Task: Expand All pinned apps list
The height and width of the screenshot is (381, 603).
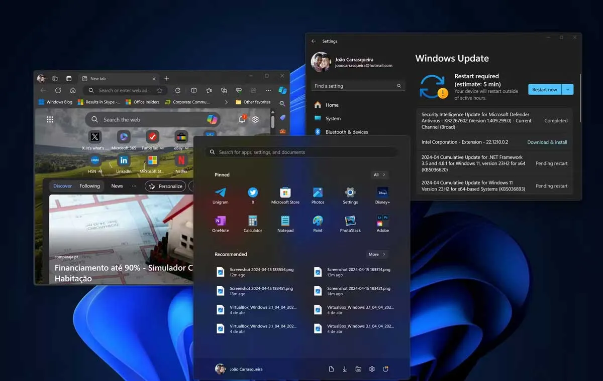Action: tap(379, 175)
